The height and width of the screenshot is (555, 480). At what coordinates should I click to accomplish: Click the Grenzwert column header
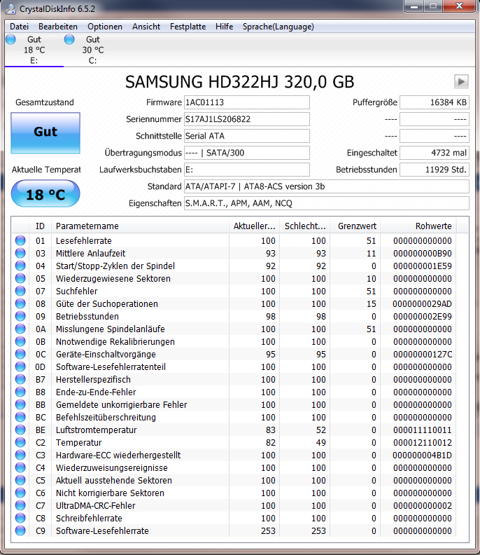[355, 226]
